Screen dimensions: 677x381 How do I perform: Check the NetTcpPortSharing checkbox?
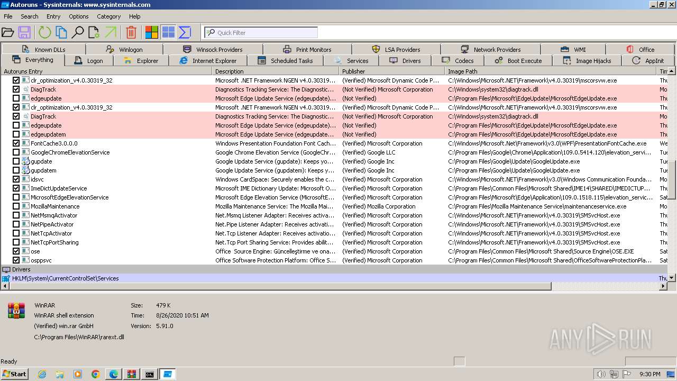pos(16,242)
